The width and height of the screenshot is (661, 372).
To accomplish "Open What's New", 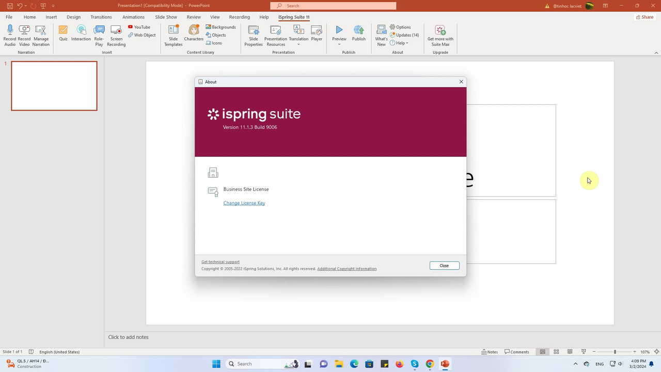I will coord(381,35).
